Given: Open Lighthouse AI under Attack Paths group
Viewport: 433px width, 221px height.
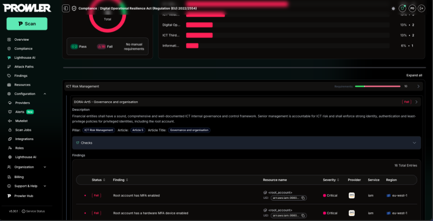Looking at the screenshot, I should pos(25,58).
